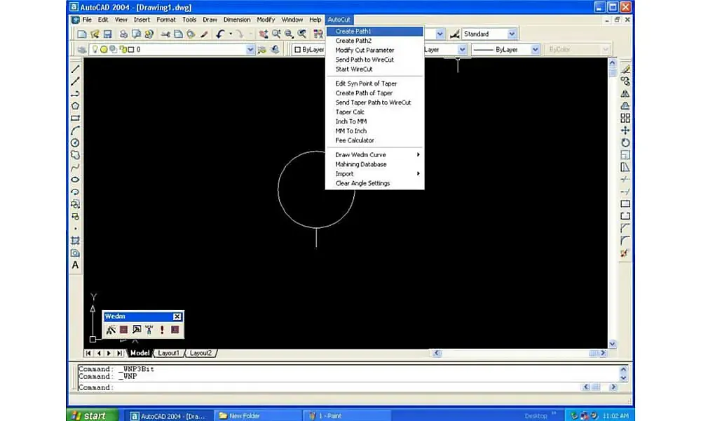Choose Taper Calc menu entry
701x421 pixels.
[374, 112]
